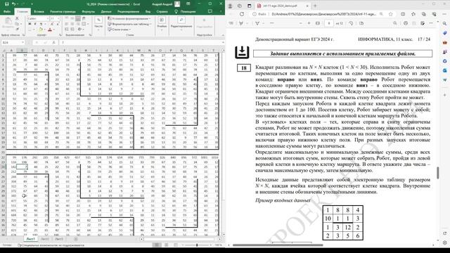Viewport: 450px width, 253px height.
Task: Click the Помощник lightbulb search
Action: coord(185,11)
